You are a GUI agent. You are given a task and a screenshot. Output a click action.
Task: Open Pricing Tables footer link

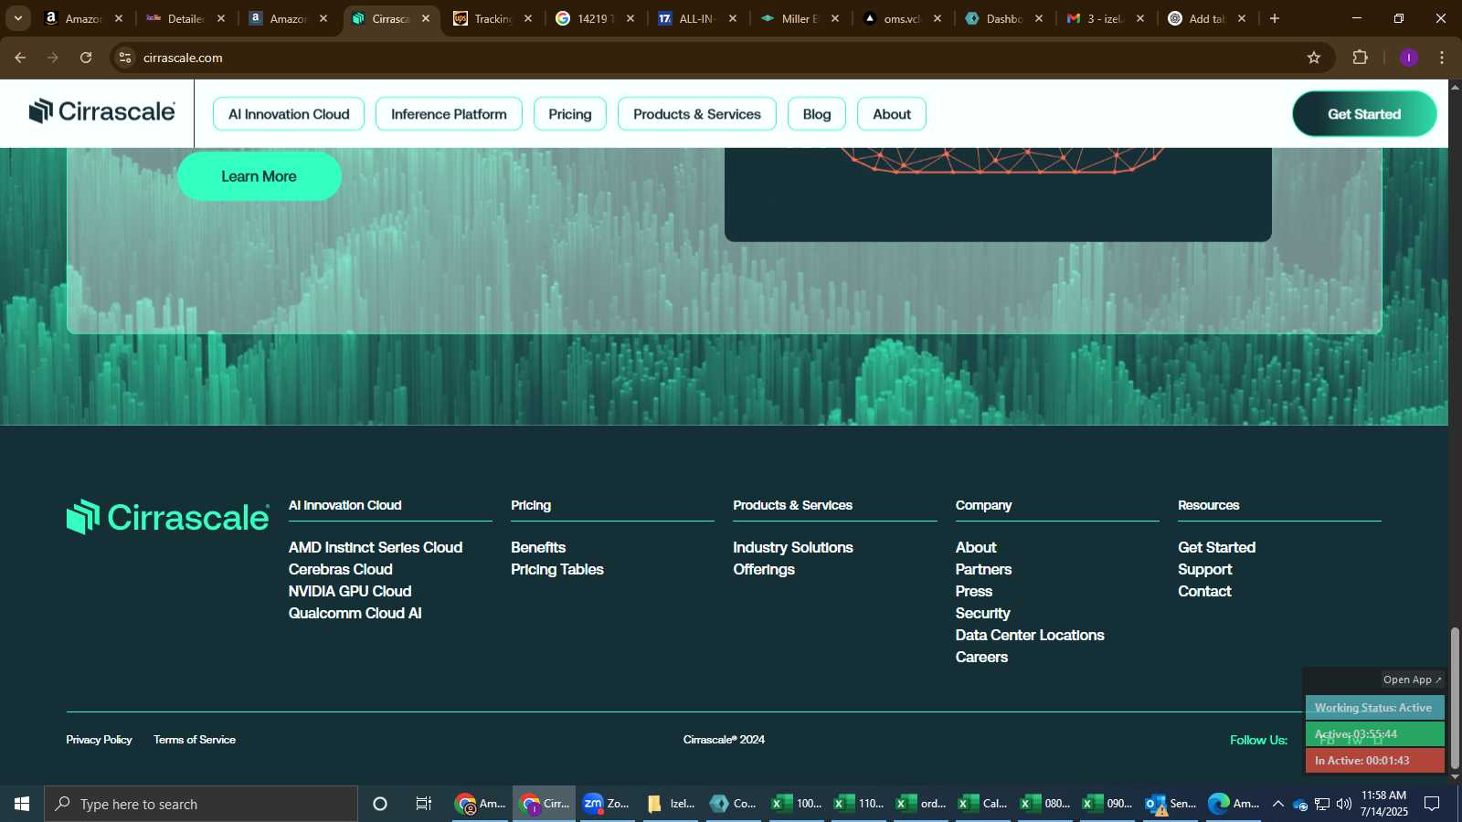click(557, 569)
